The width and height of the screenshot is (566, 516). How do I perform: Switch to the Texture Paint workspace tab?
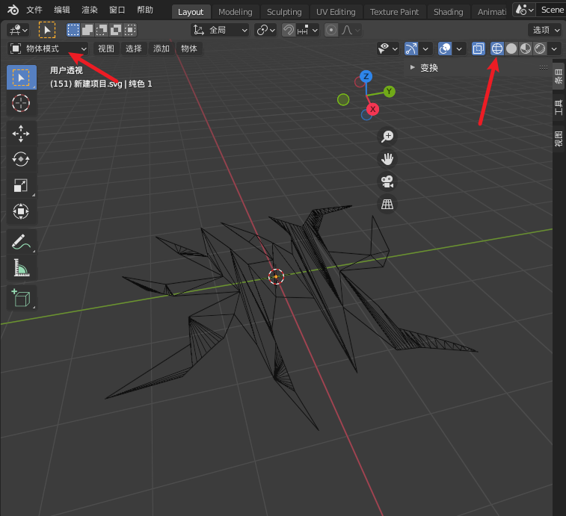pos(394,12)
